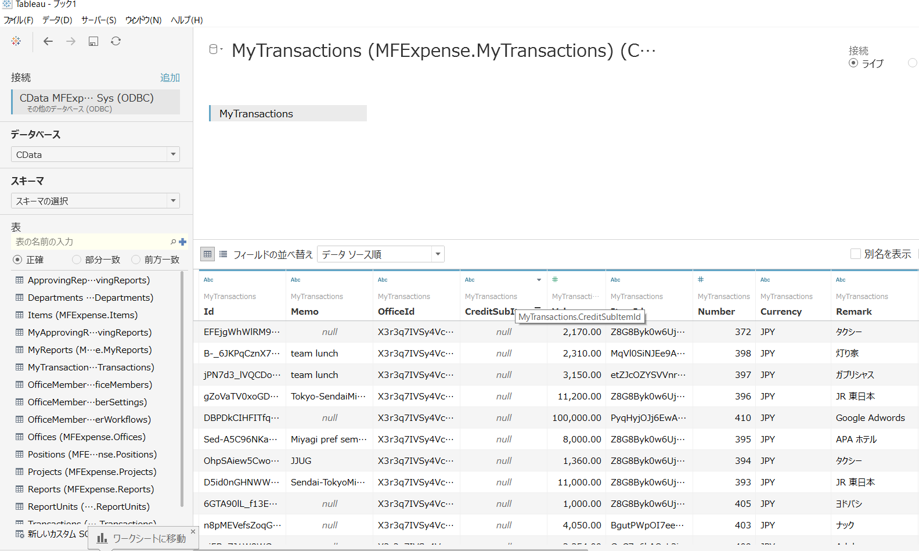Screen dimensions: 919x551
Task: Click the data source title MyTransactions
Action: [444, 51]
